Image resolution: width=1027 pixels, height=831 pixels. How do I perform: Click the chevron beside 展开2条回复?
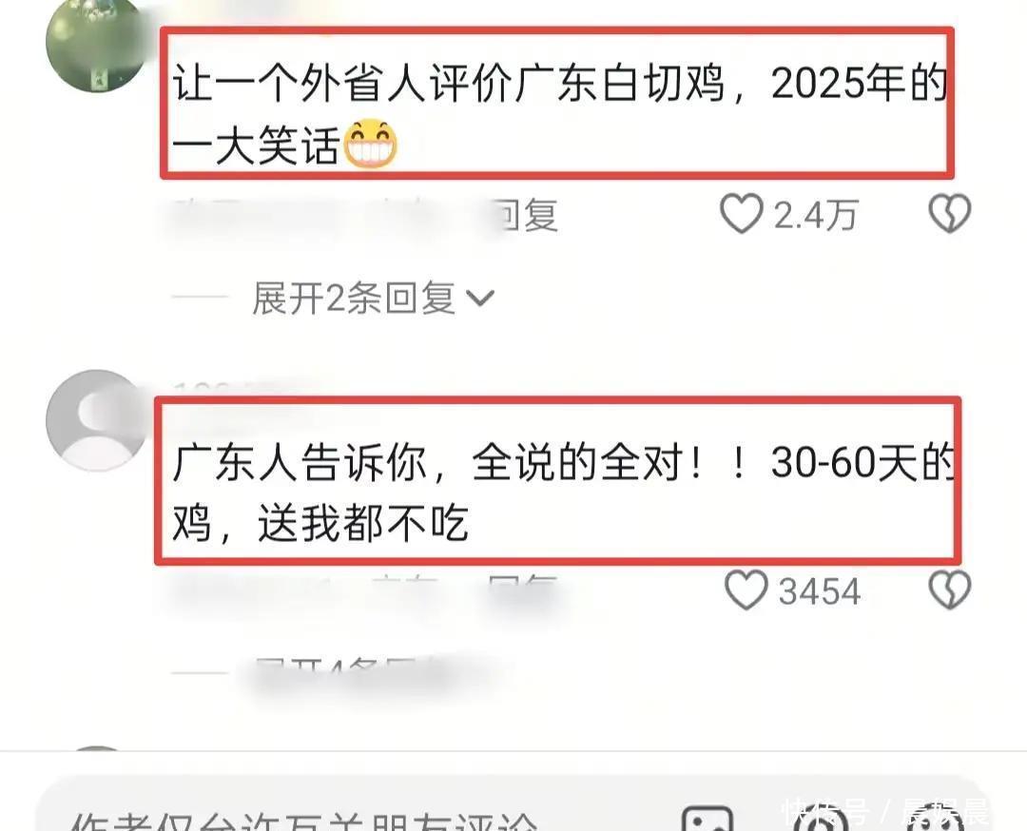[480, 299]
